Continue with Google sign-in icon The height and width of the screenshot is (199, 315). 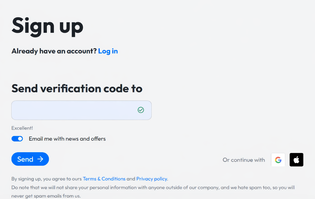tap(278, 160)
